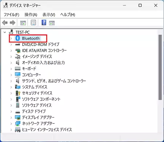Viewport: 164px width, 142px height.
Task: Click the システム デバイス folder icon
Action: click(x=18, y=87)
